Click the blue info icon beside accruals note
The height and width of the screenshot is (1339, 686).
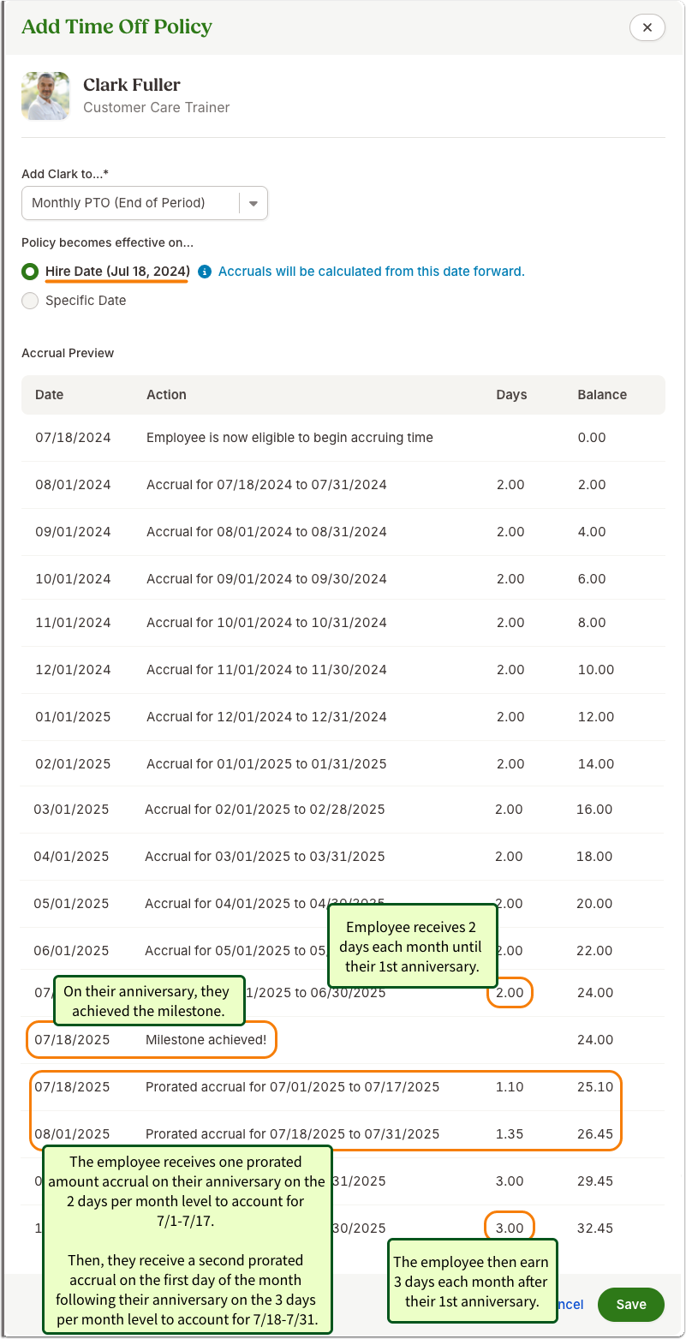tap(205, 272)
